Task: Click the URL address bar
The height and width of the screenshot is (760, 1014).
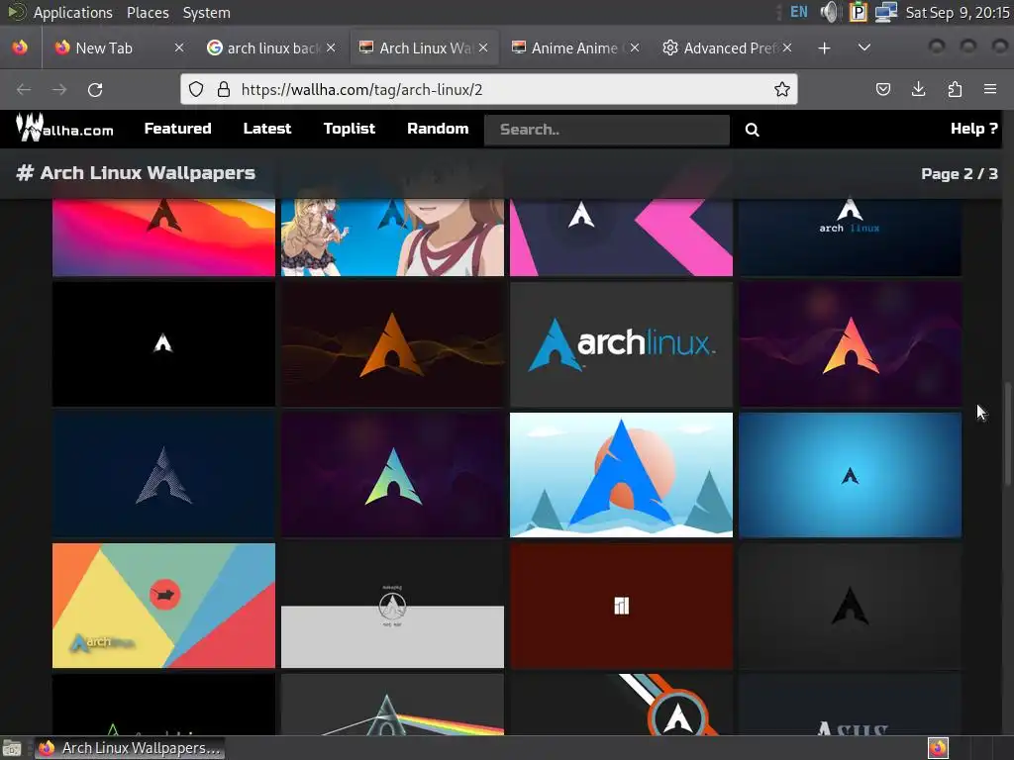Action: 489,89
